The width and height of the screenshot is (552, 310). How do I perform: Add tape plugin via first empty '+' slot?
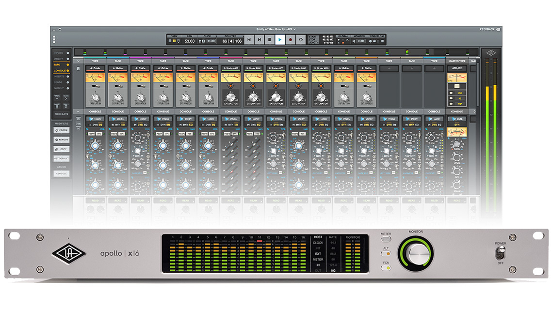389,68
